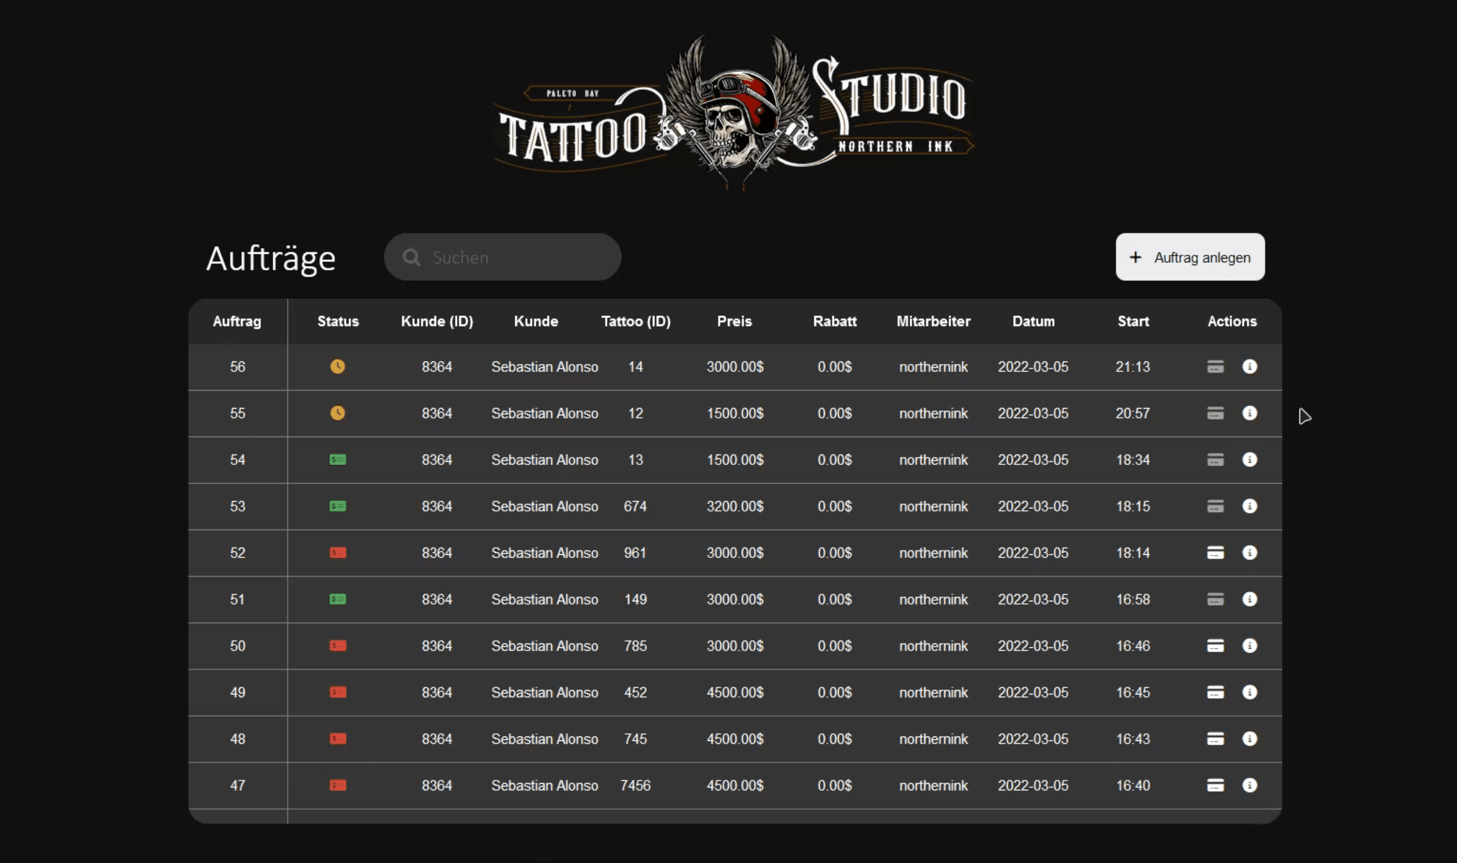Screen dimensions: 1457x863
Task: Click the Mitarbeiter column header
Action: 933,321
